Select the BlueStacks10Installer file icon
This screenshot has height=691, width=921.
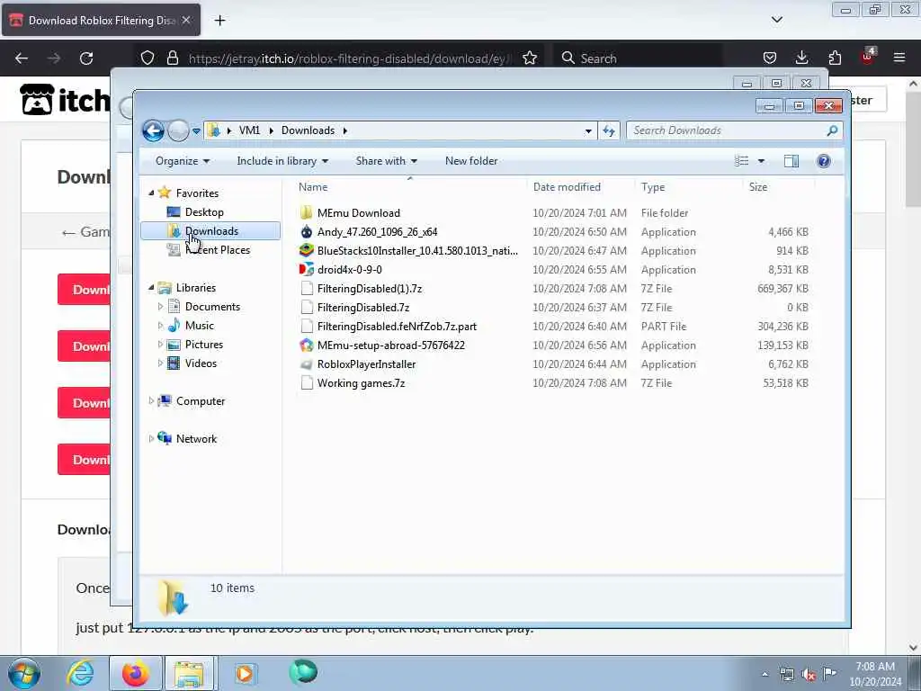306,250
